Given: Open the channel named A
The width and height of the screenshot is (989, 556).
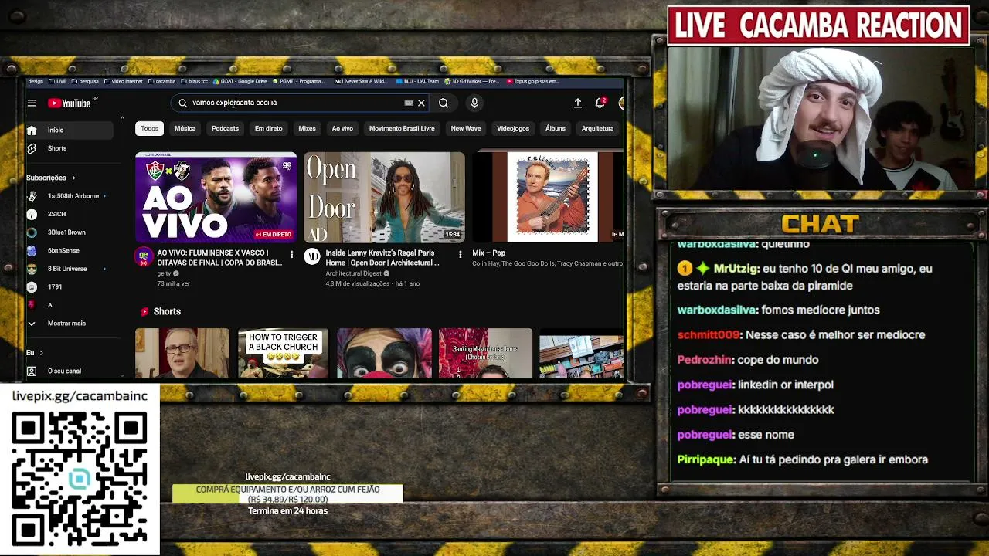Looking at the screenshot, I should click(x=70, y=305).
